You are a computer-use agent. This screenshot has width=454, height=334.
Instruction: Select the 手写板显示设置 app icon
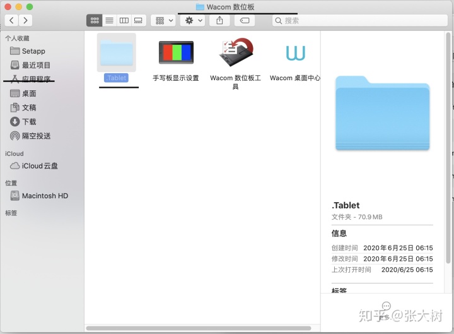[176, 52]
